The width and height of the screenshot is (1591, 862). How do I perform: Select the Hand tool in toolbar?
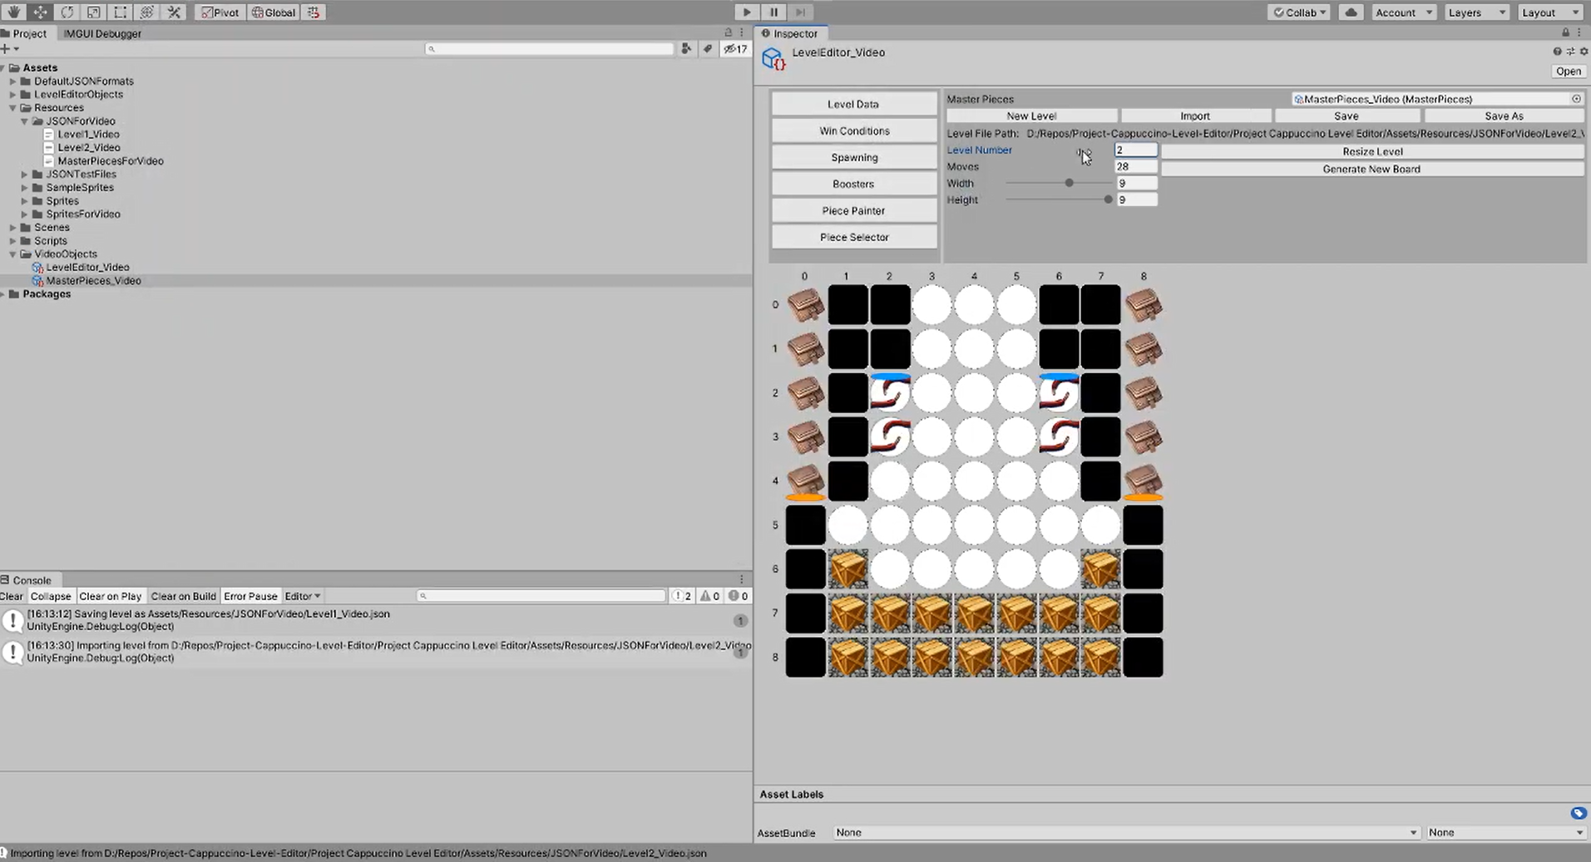13,12
